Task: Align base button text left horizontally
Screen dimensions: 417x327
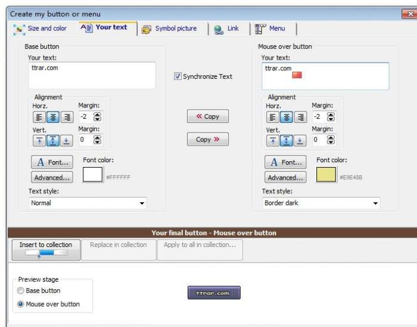Action: pyautogui.click(x=39, y=117)
